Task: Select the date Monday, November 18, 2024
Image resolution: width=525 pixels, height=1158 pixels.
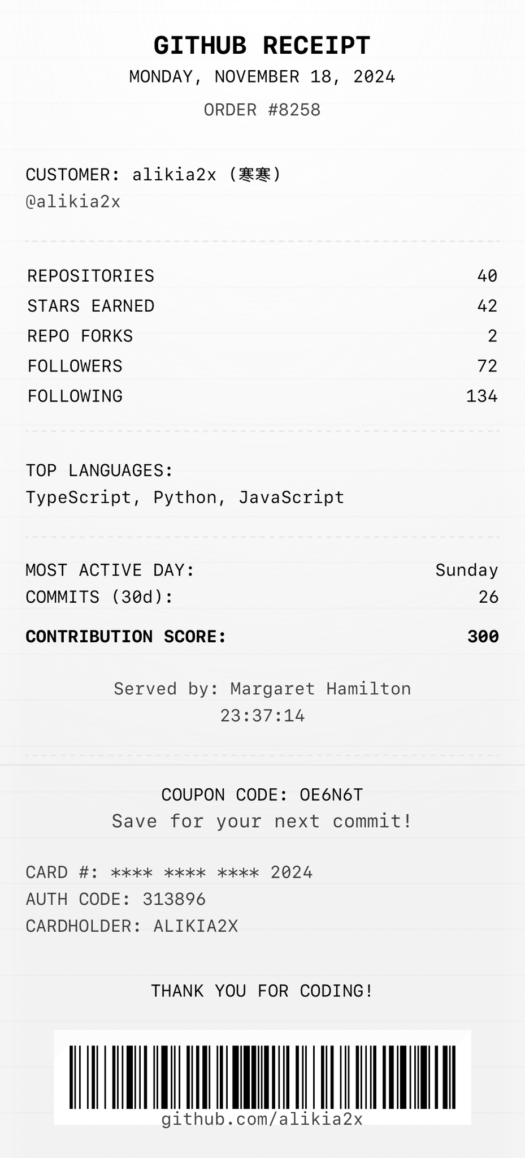Action: [x=262, y=77]
